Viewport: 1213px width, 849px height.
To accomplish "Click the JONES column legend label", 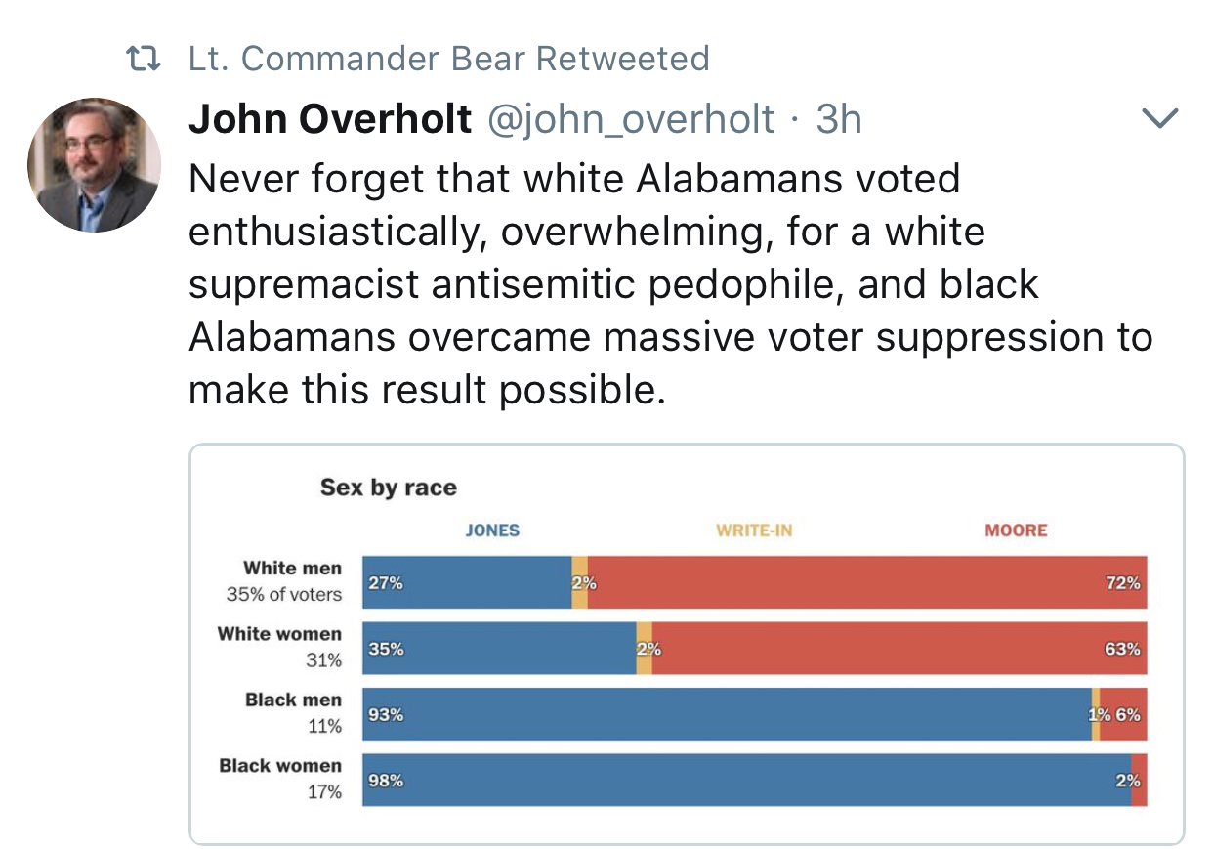I will (x=492, y=531).
